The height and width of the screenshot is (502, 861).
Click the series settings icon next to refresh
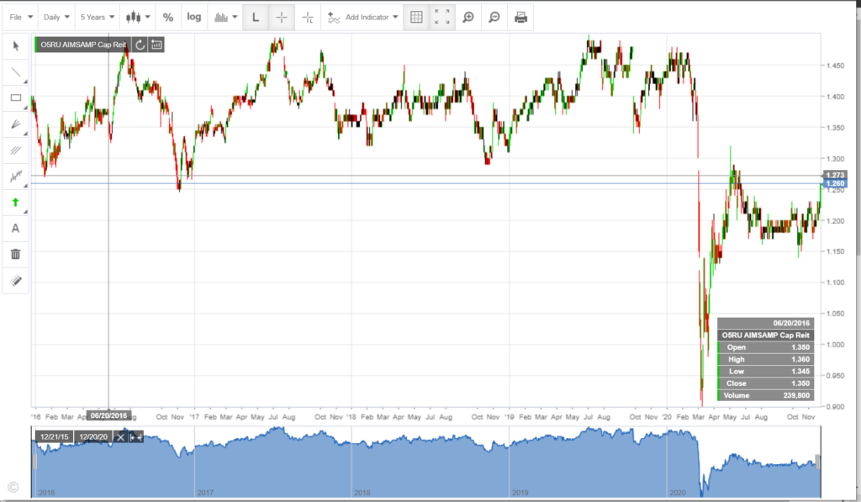coord(156,45)
